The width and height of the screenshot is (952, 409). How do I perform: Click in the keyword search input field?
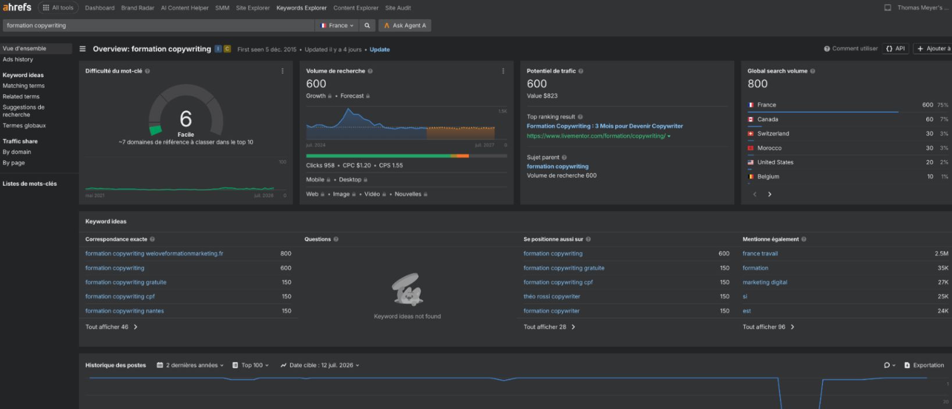tap(159, 26)
